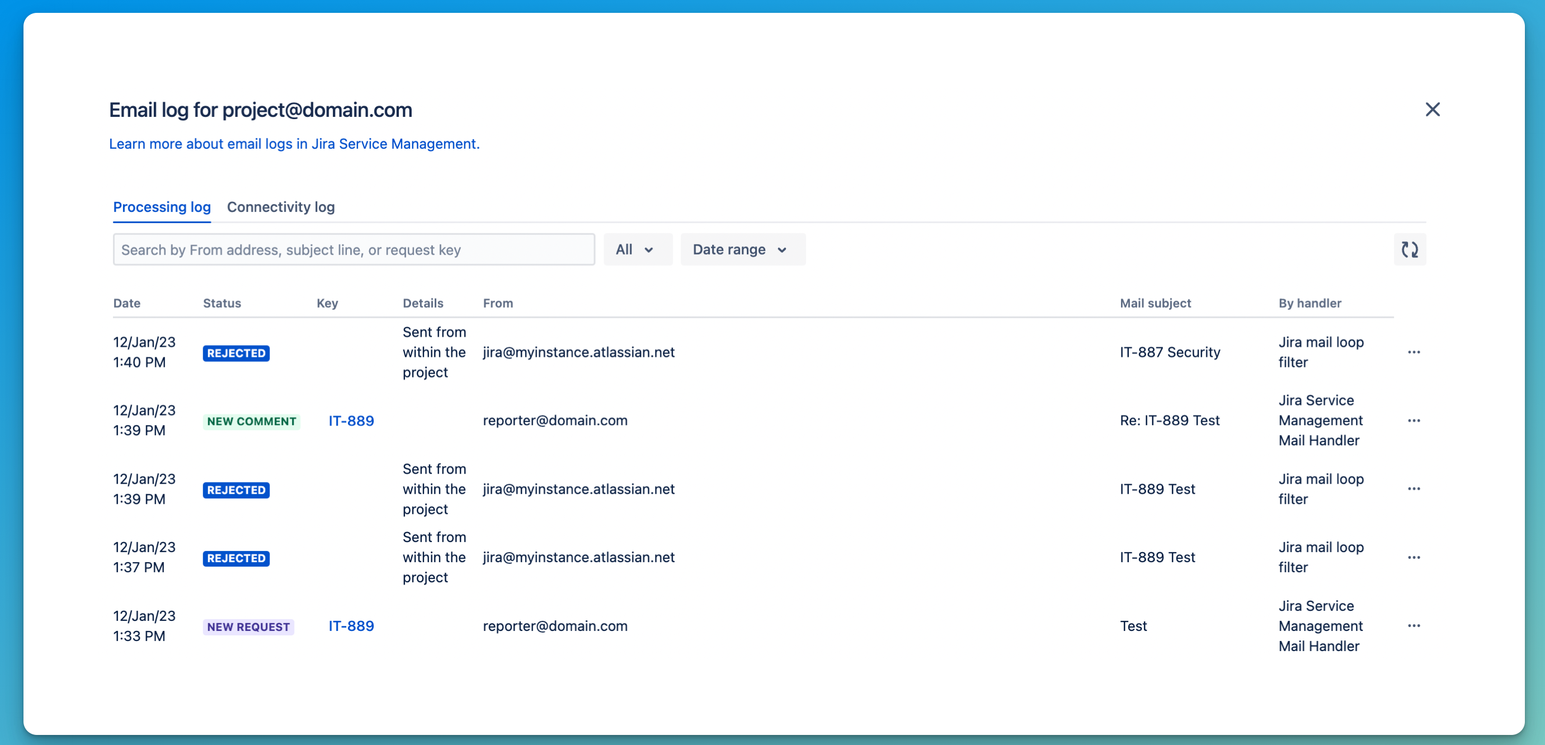
Task: Click the Date column header
Action: point(126,303)
